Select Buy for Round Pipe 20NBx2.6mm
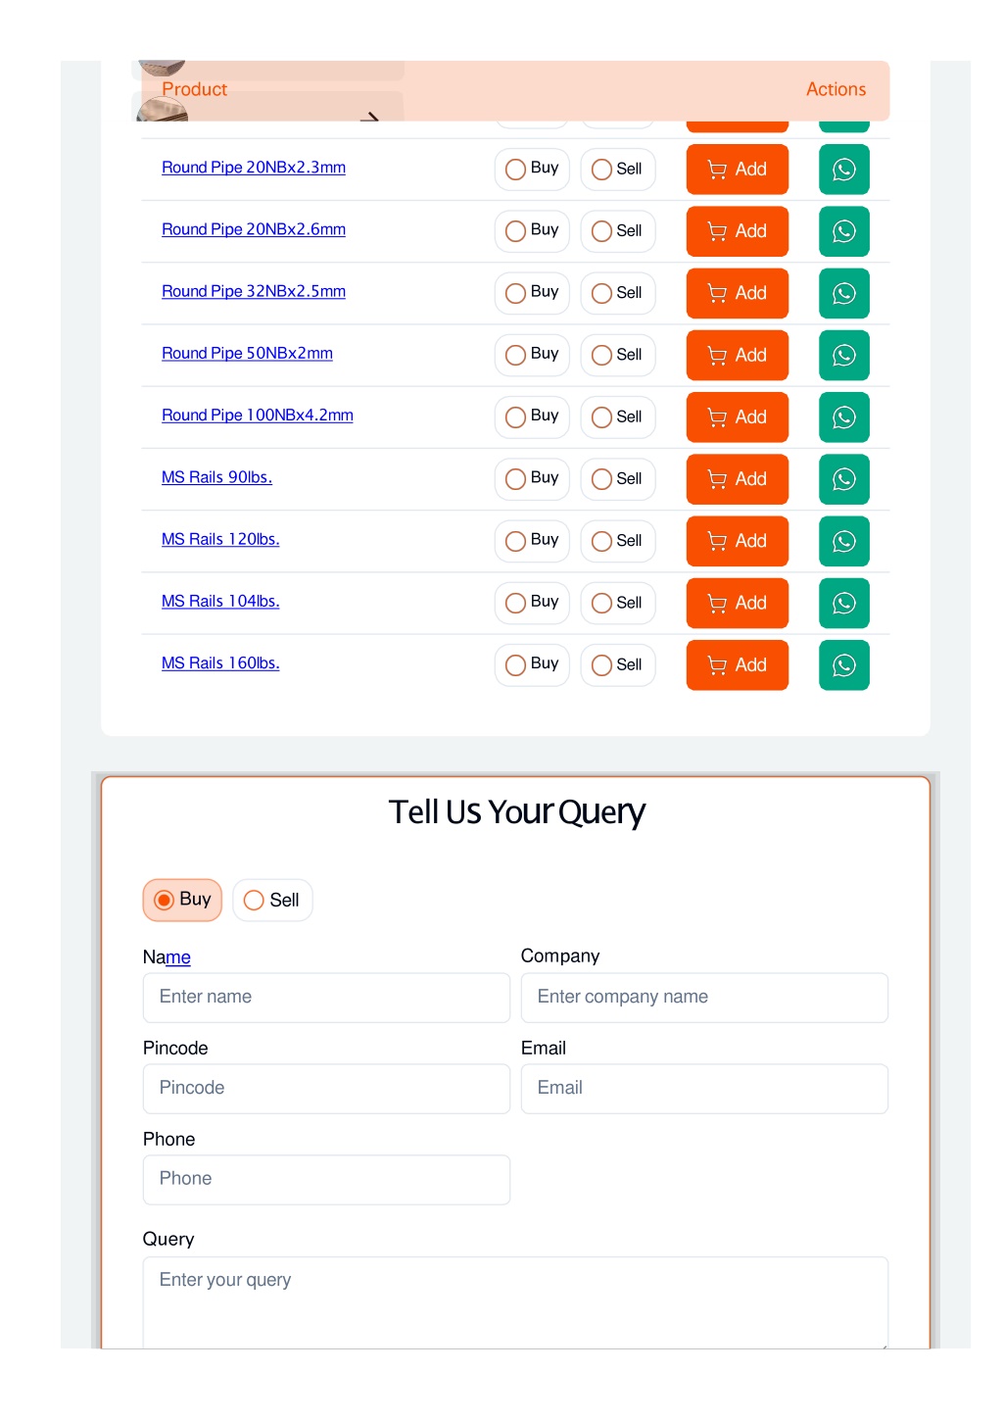This screenshot has height=1420, width=1003. [x=532, y=231]
